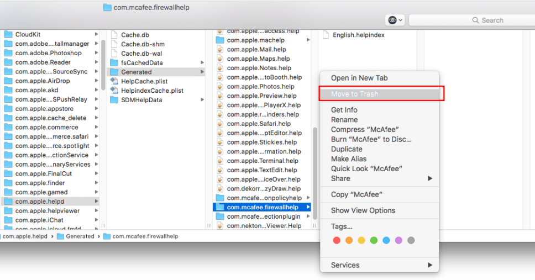Expand the com.mcafe...ectionplugin folder arrow
The image size is (535, 280).
pyautogui.click(x=308, y=216)
